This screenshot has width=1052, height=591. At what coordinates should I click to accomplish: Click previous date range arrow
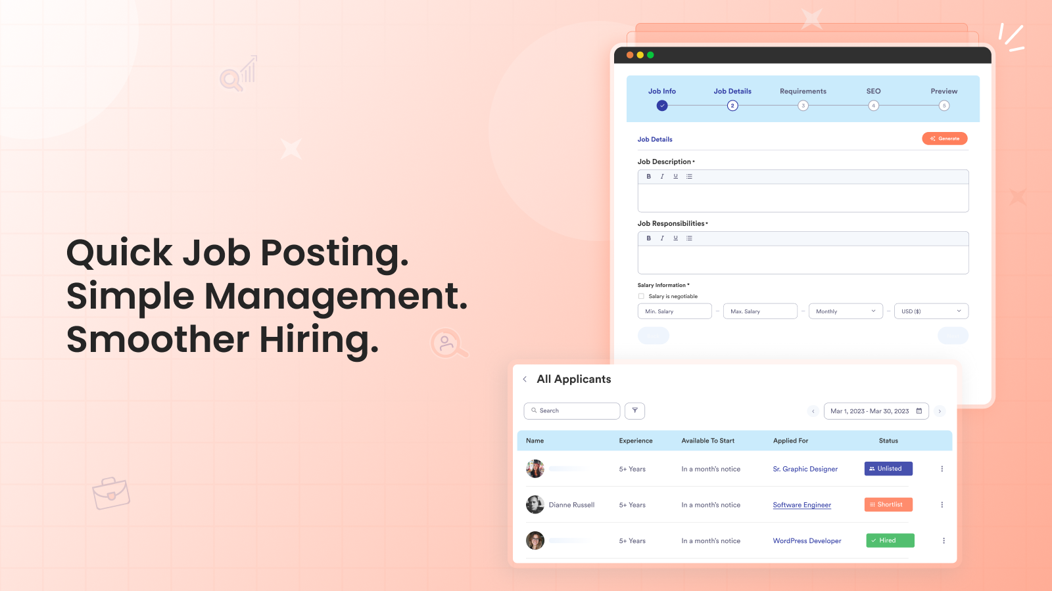(813, 411)
